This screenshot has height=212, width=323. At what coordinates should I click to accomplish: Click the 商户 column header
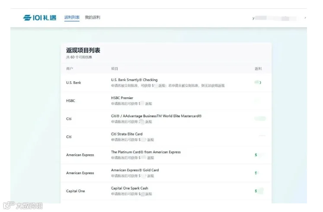click(x=70, y=69)
